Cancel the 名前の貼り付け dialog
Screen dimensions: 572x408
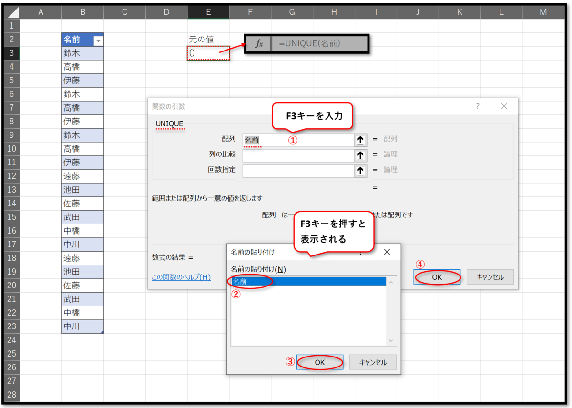373,362
